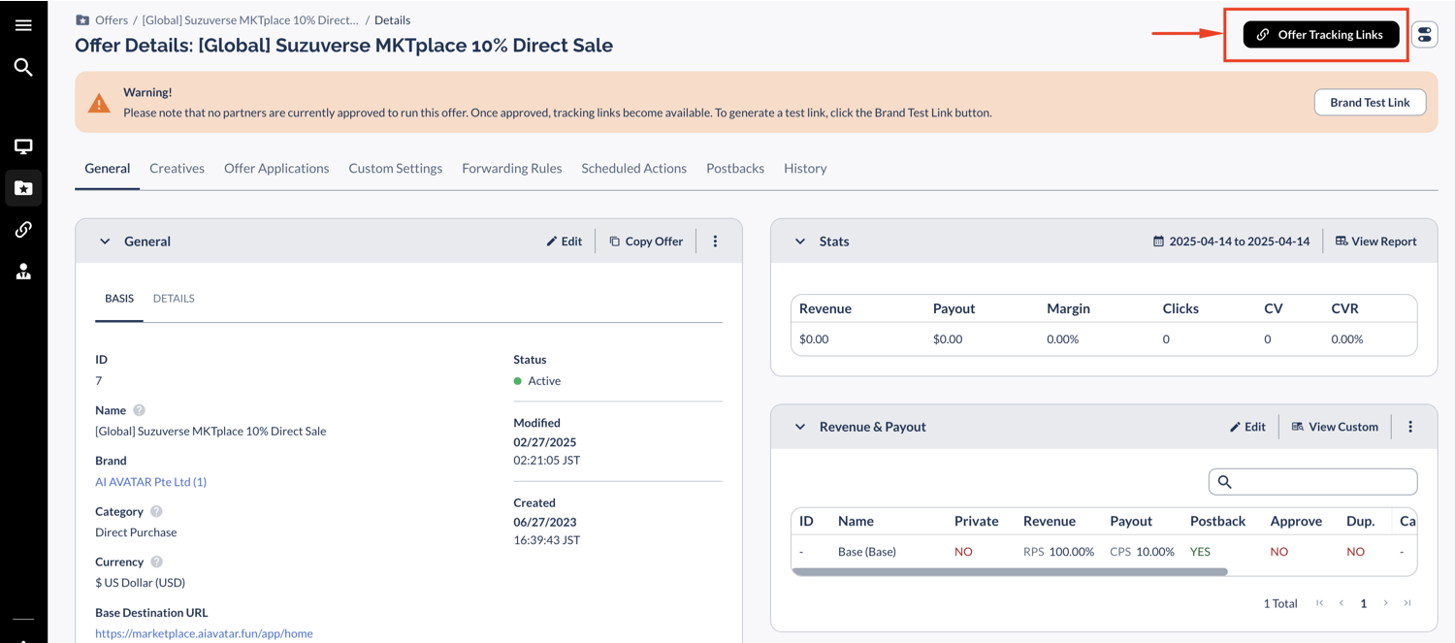Open the Custom Settings tab

(396, 169)
